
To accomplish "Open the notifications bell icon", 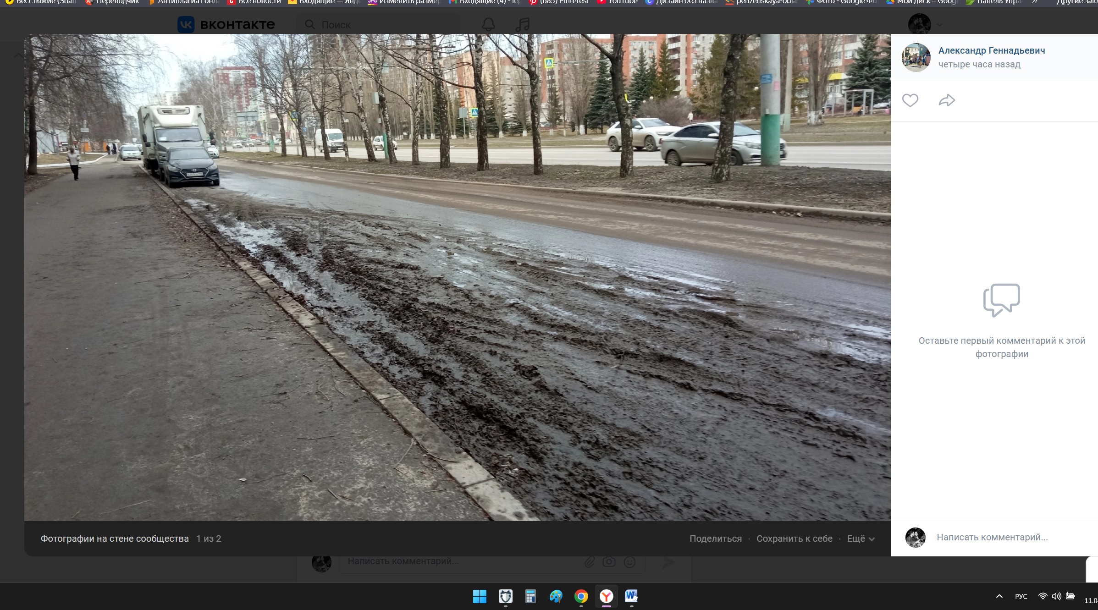I will 489,24.
